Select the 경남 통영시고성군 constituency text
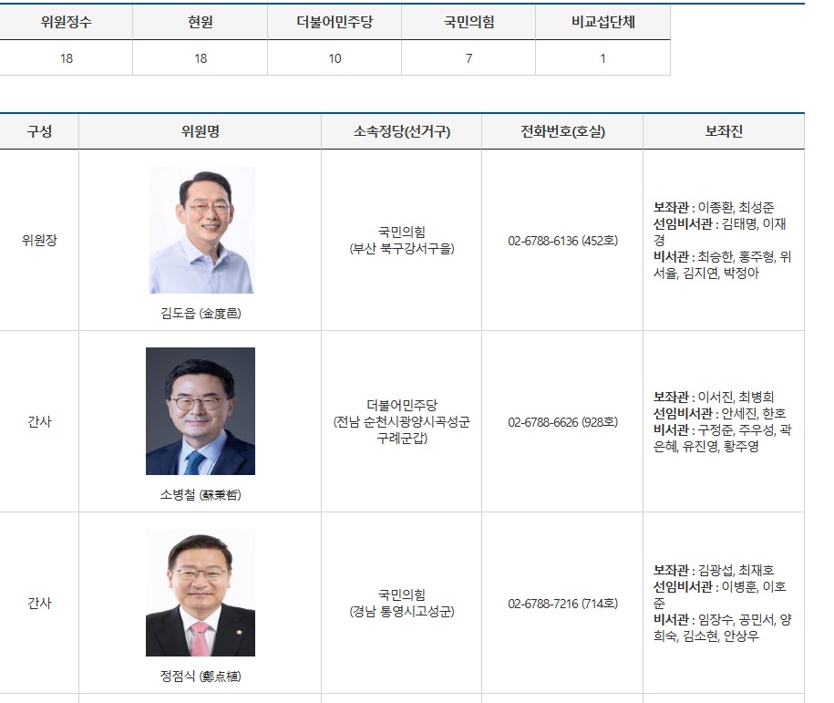 point(402,612)
